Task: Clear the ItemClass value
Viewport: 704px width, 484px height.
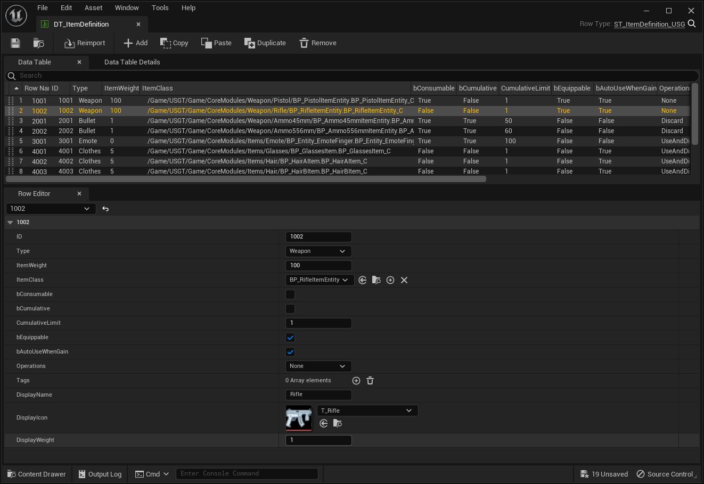Action: click(404, 280)
